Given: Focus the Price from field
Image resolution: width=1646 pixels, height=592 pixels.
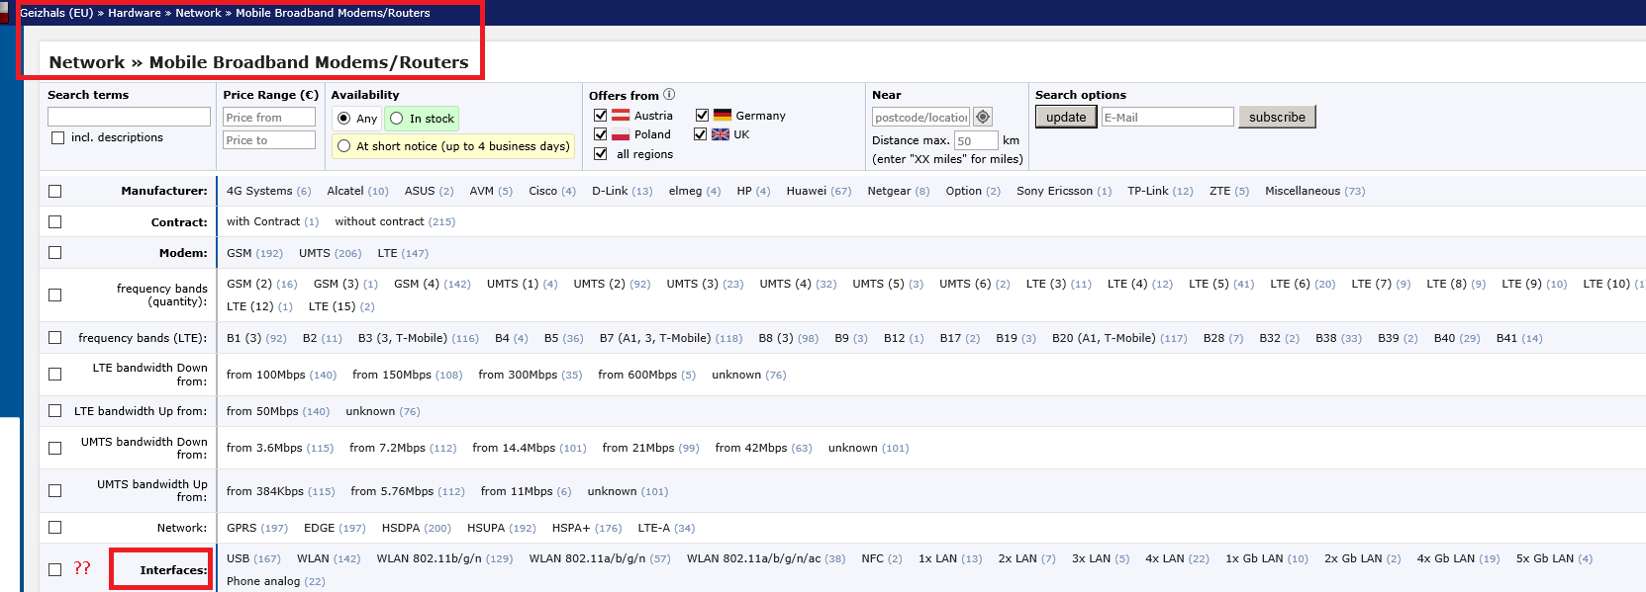Looking at the screenshot, I should coord(269,118).
